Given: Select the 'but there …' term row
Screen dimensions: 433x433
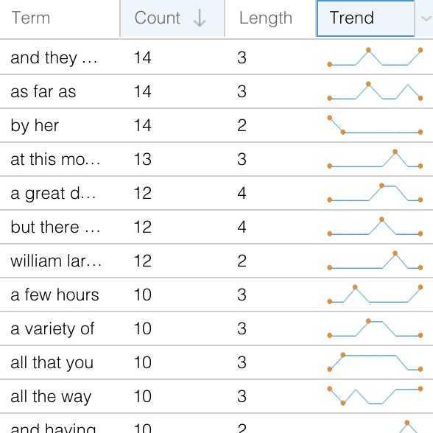Looking at the screenshot, I should [x=216, y=227].
